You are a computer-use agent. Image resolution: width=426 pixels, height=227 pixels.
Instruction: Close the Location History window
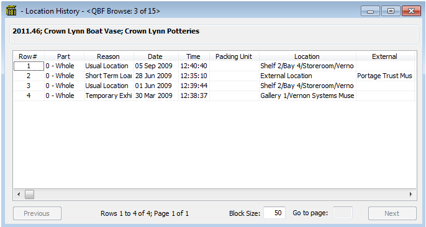411,11
